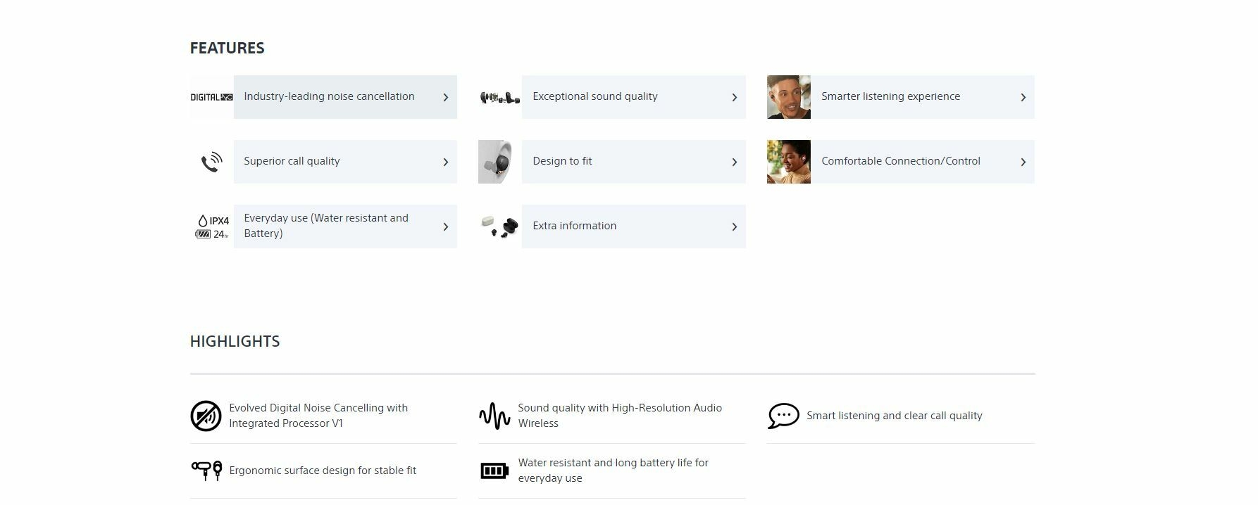Click the smiling man thumbnail

788,97
